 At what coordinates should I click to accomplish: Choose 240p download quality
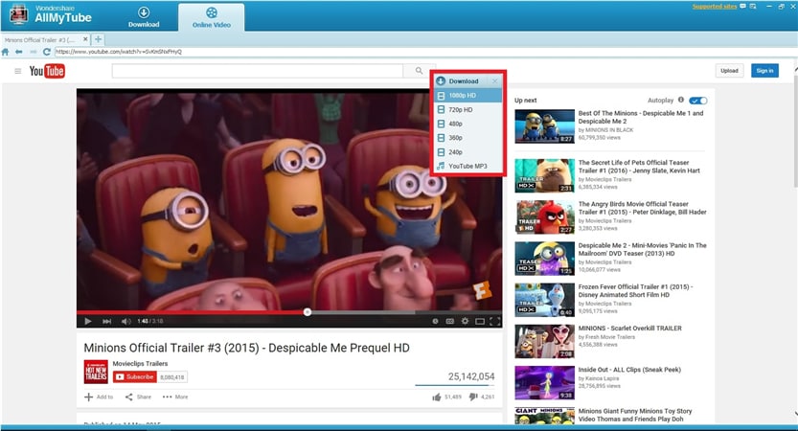tap(467, 152)
